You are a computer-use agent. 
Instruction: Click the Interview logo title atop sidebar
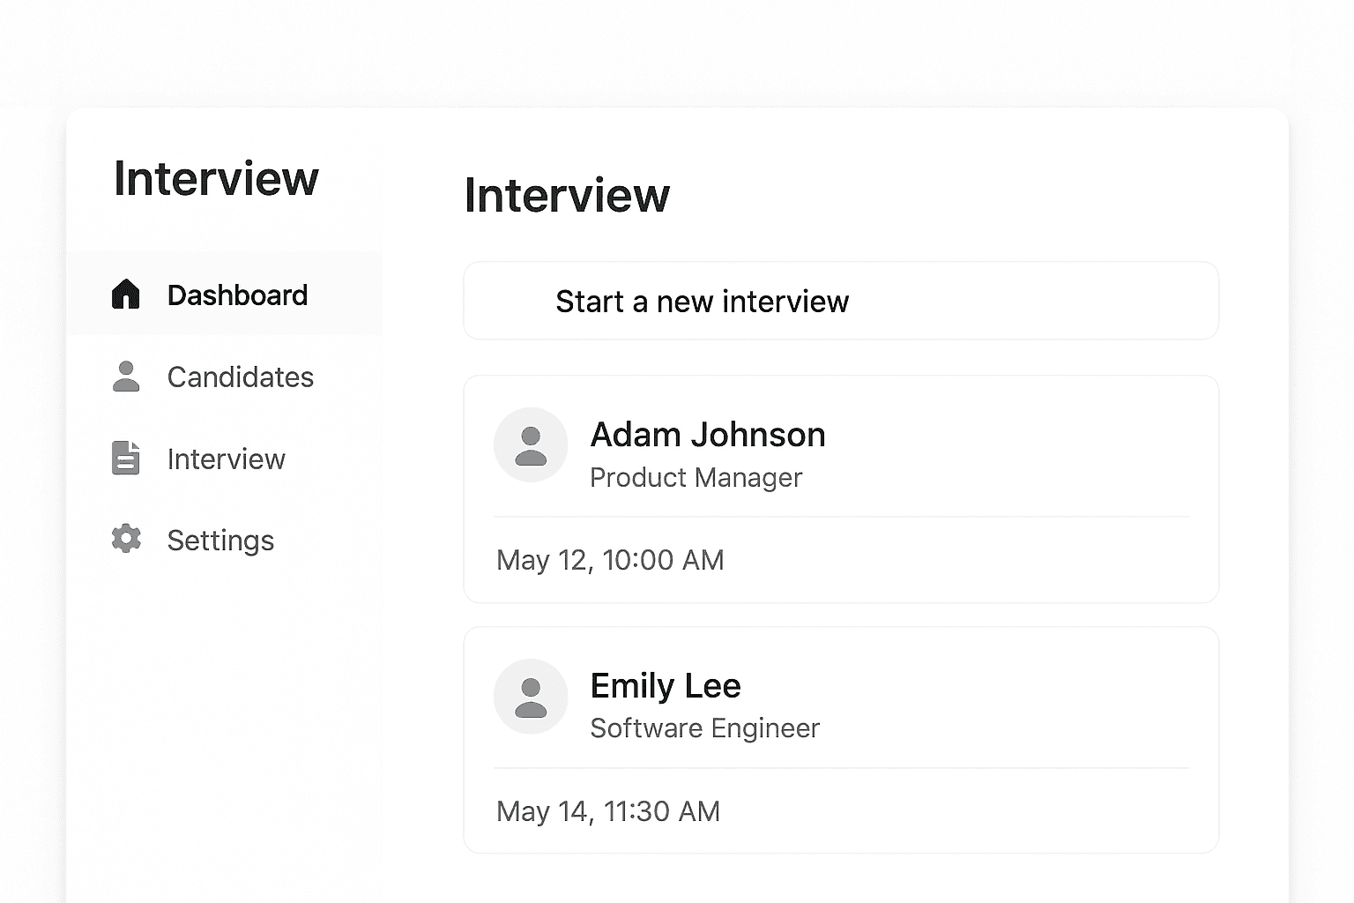(x=216, y=179)
